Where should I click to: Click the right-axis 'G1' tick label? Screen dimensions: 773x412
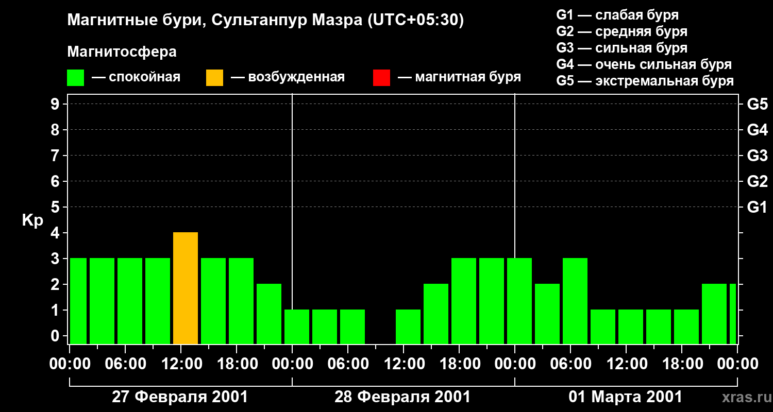[x=757, y=207]
